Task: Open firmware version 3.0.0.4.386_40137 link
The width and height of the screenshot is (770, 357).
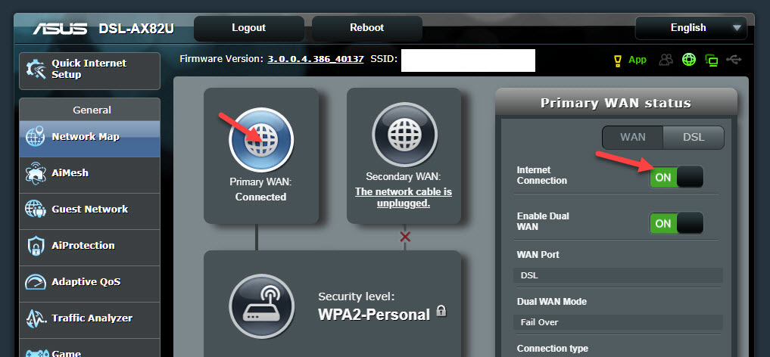Action: 315,59
